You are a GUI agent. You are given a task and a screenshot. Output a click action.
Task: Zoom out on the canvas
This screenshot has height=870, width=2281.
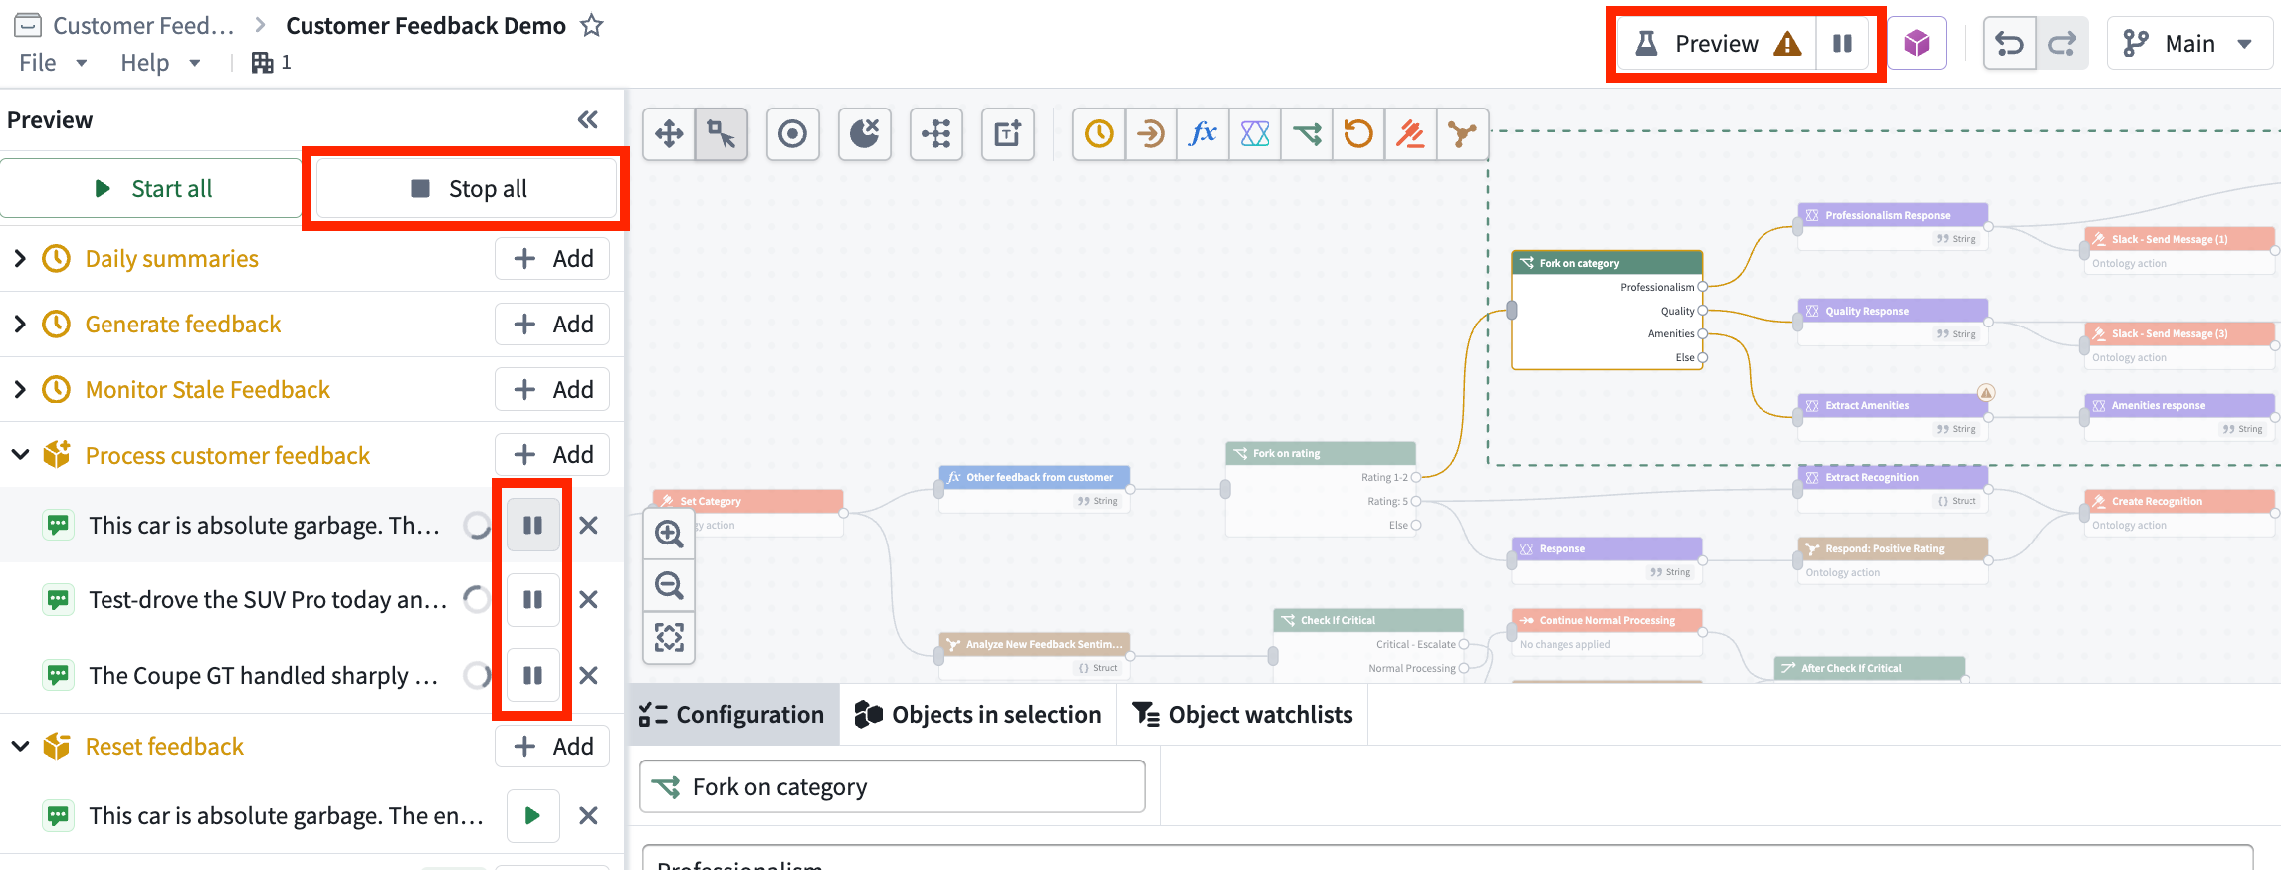click(x=669, y=585)
